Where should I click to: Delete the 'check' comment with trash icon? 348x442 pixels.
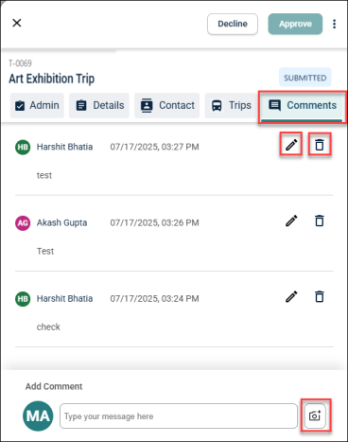coord(320,296)
